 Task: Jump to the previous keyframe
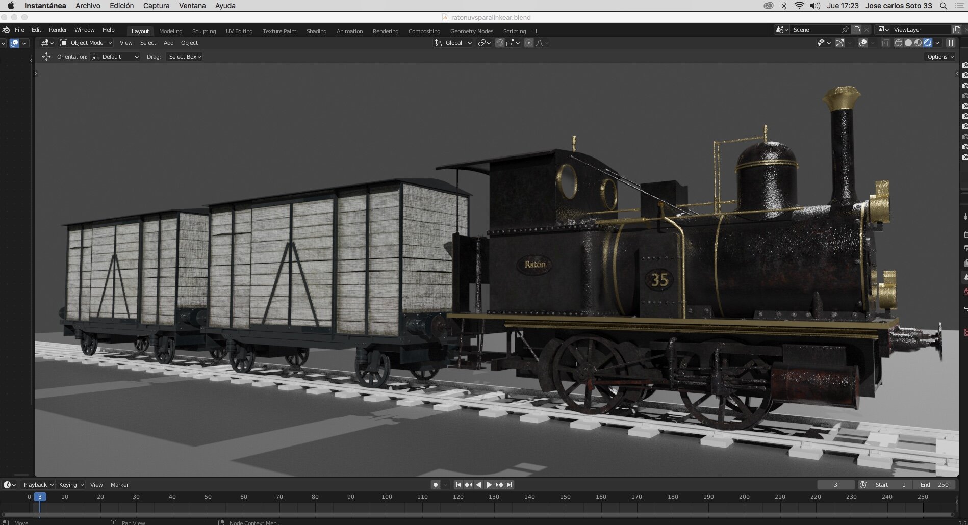click(x=468, y=485)
